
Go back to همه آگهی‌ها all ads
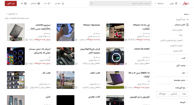182,20
